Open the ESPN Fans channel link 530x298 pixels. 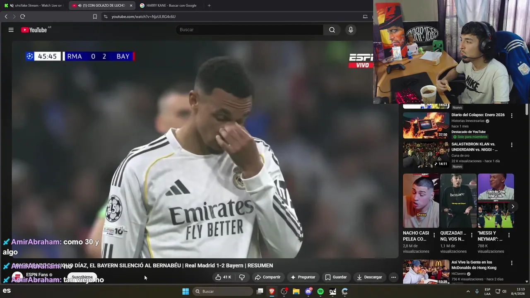(37, 275)
